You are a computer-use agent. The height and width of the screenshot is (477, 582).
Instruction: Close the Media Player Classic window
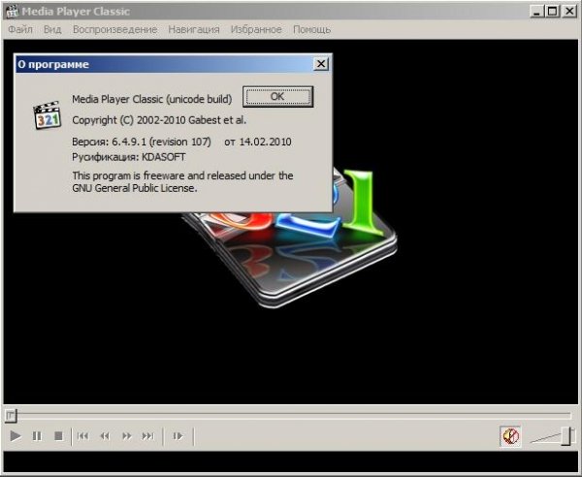click(569, 12)
